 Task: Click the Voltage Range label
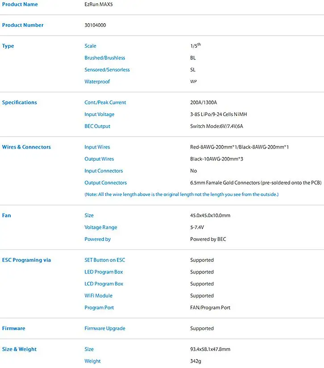coord(101,227)
